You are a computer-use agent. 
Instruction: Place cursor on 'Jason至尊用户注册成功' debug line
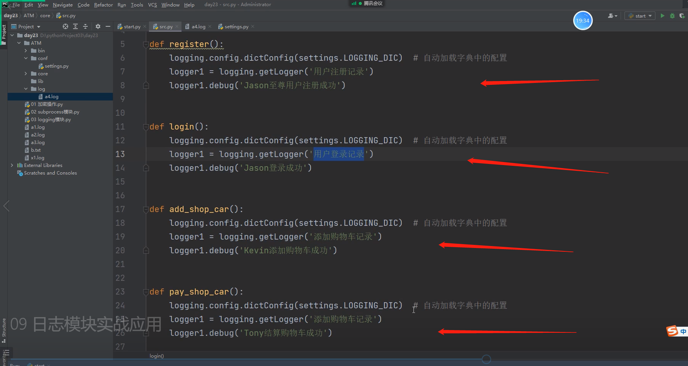tap(257, 86)
